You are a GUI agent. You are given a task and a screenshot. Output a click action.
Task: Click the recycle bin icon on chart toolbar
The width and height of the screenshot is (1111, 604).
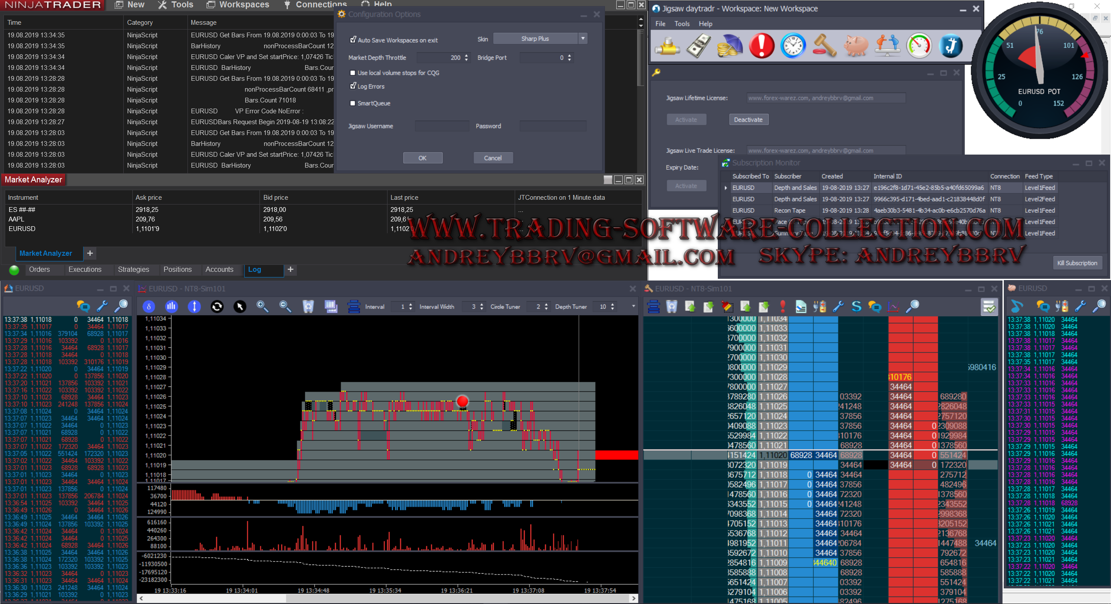click(x=308, y=307)
